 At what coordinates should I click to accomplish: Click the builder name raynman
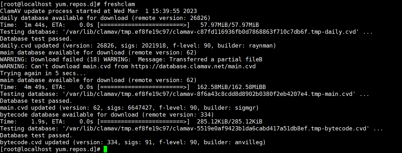point(261,46)
